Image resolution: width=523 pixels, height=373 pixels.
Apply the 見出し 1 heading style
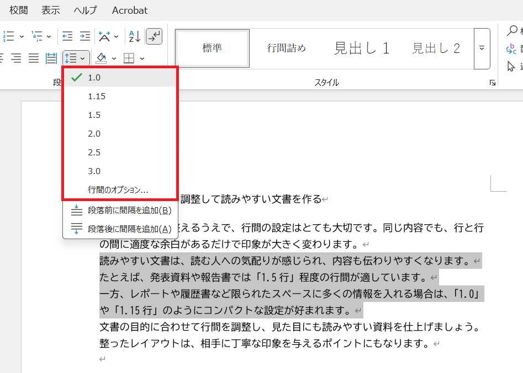pos(362,48)
